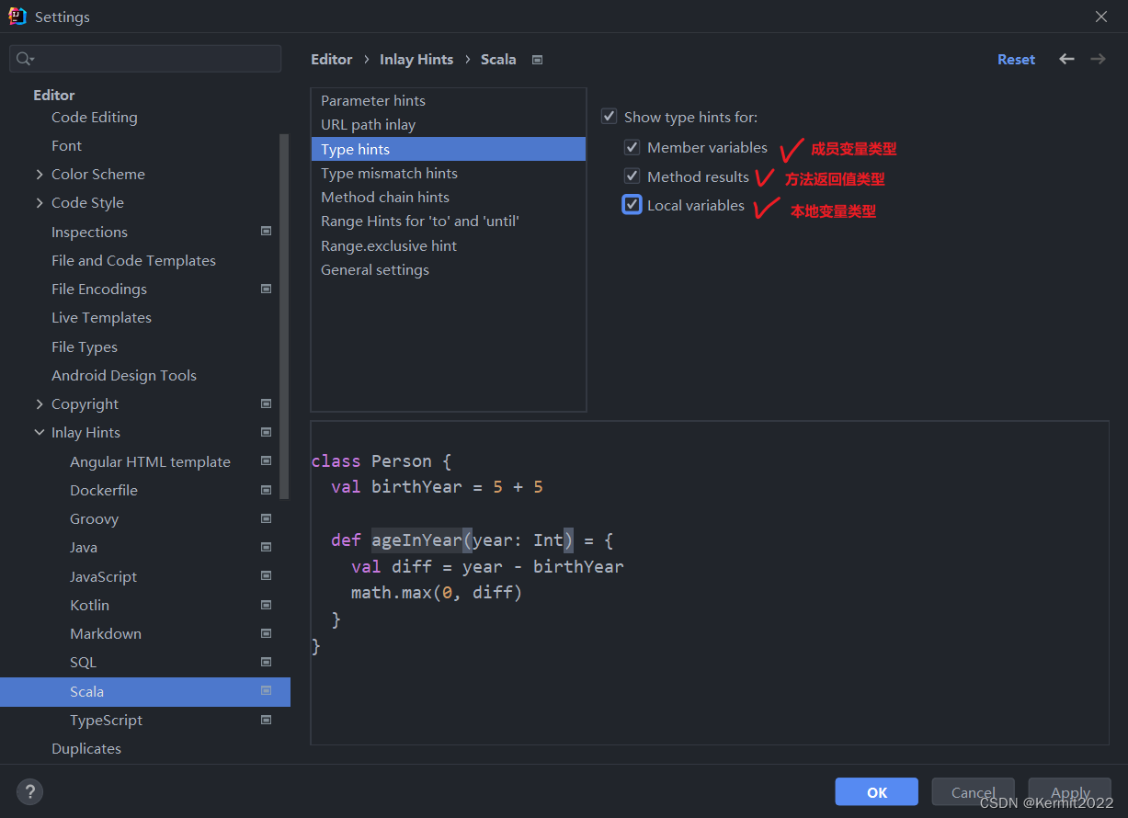The height and width of the screenshot is (818, 1128).
Task: Click the project icon on the Java row
Action: pyautogui.click(x=266, y=547)
